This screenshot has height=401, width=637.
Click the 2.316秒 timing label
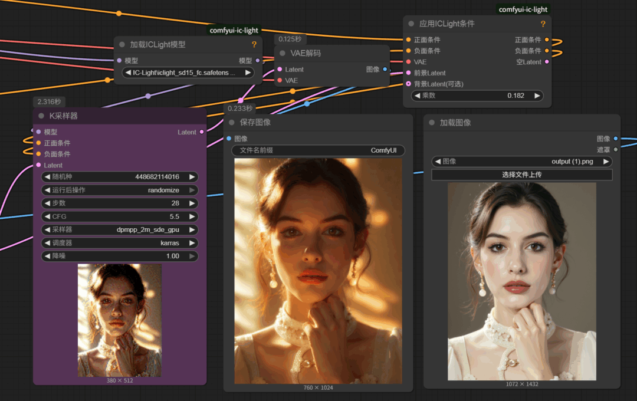coord(49,101)
